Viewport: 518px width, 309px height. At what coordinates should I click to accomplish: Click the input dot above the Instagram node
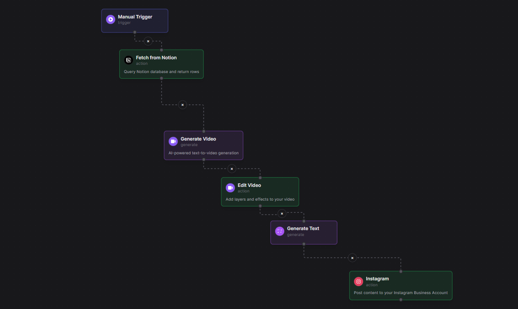(x=400, y=271)
